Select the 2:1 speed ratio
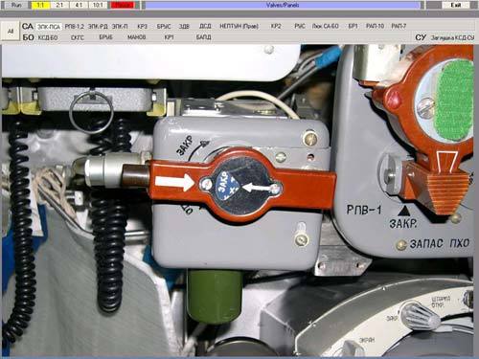 click(x=59, y=5)
